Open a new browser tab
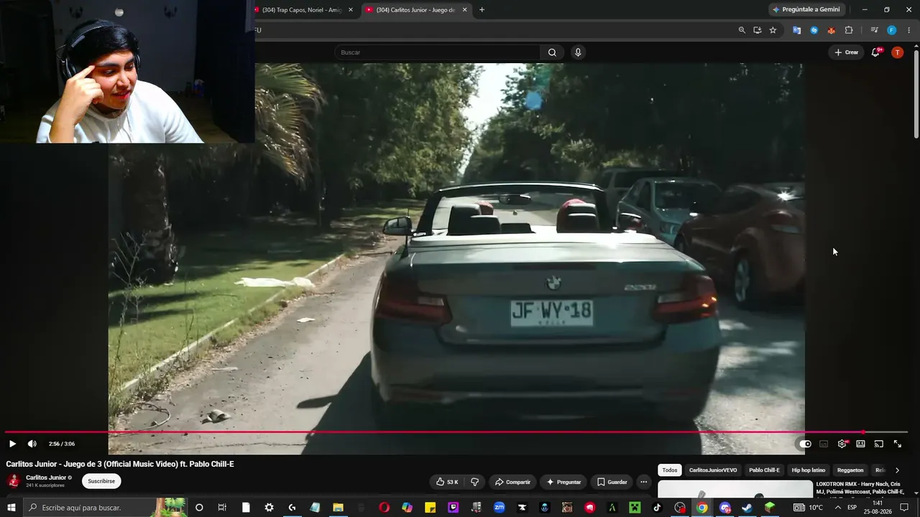 [x=482, y=10]
